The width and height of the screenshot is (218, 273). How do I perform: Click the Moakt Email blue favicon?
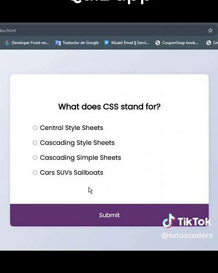[x=106, y=43]
